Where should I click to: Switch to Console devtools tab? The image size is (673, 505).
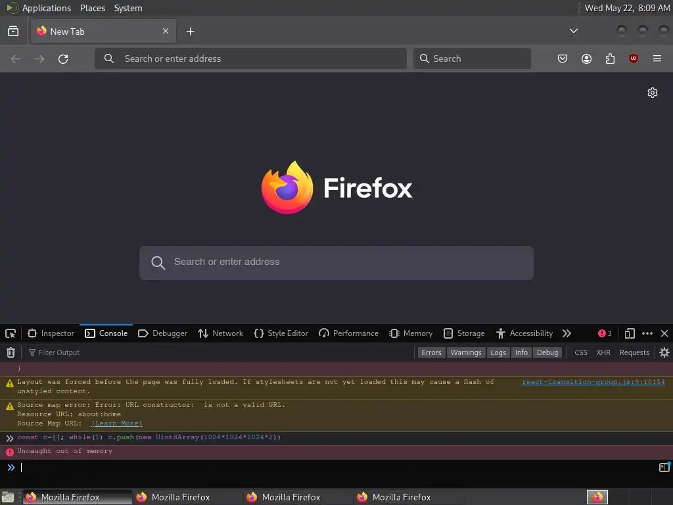(106, 333)
